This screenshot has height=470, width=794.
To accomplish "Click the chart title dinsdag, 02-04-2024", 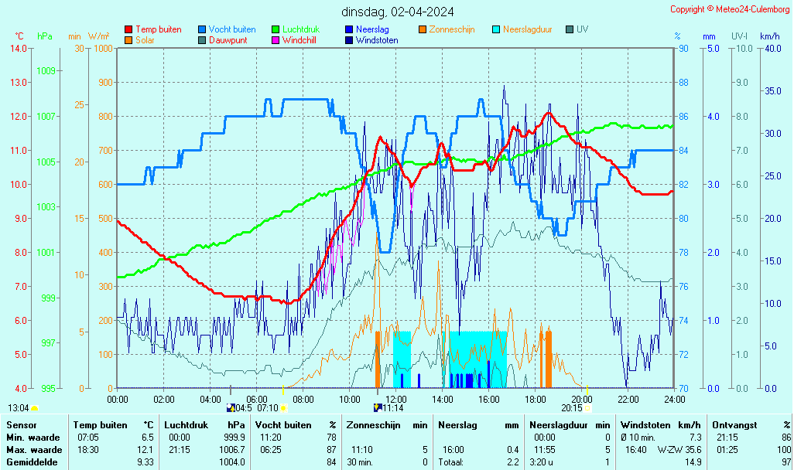I will 398,12.
